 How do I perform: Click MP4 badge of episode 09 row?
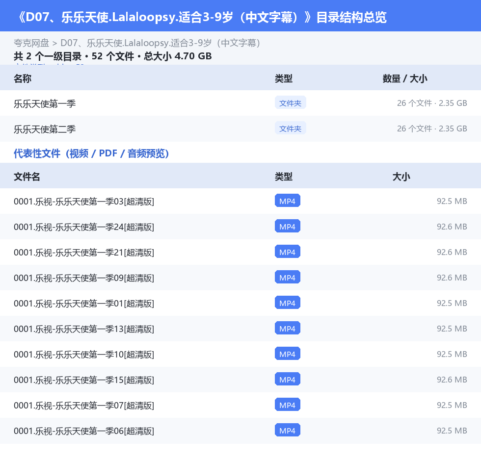288,277
